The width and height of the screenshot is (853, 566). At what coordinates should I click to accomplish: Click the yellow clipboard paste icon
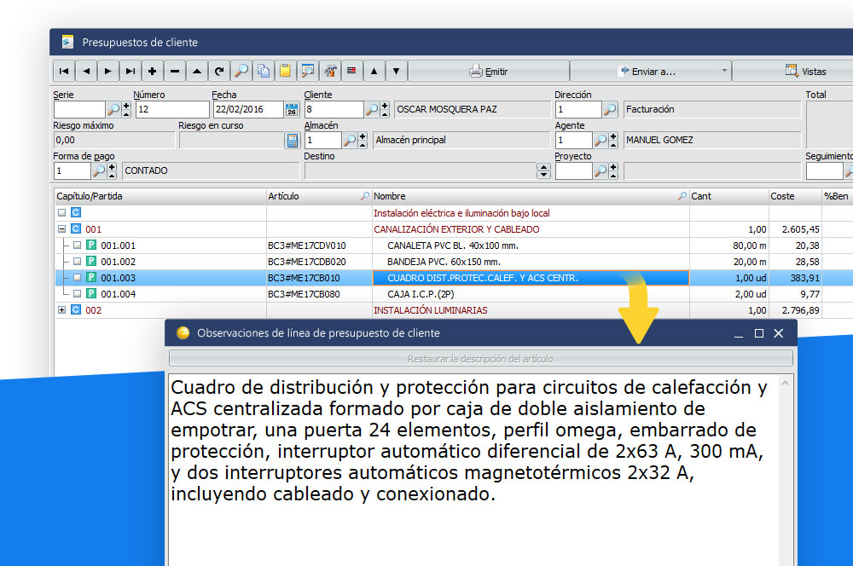(286, 72)
